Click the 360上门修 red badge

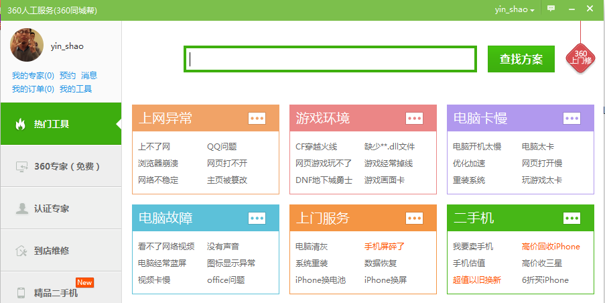[x=580, y=57]
